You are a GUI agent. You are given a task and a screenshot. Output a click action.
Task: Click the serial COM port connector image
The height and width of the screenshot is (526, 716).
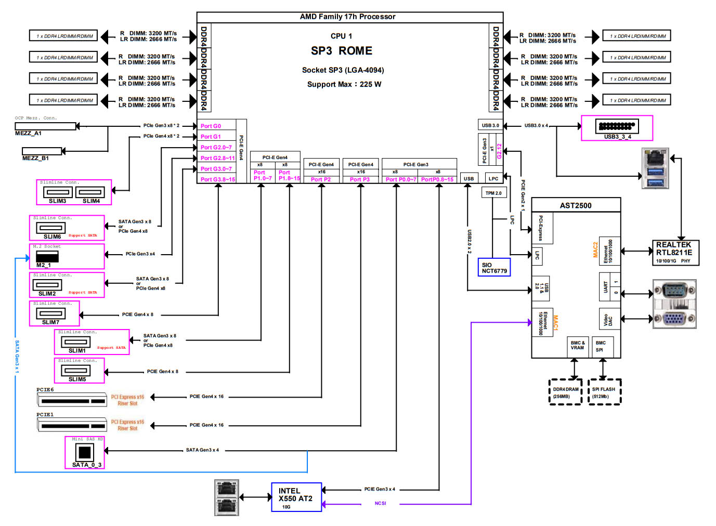coord(674,290)
